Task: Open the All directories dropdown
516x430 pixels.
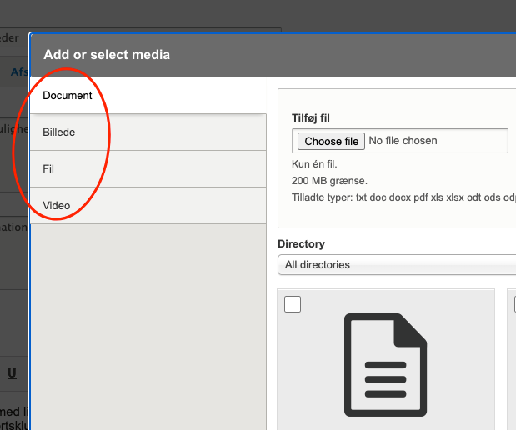Action: click(397, 265)
